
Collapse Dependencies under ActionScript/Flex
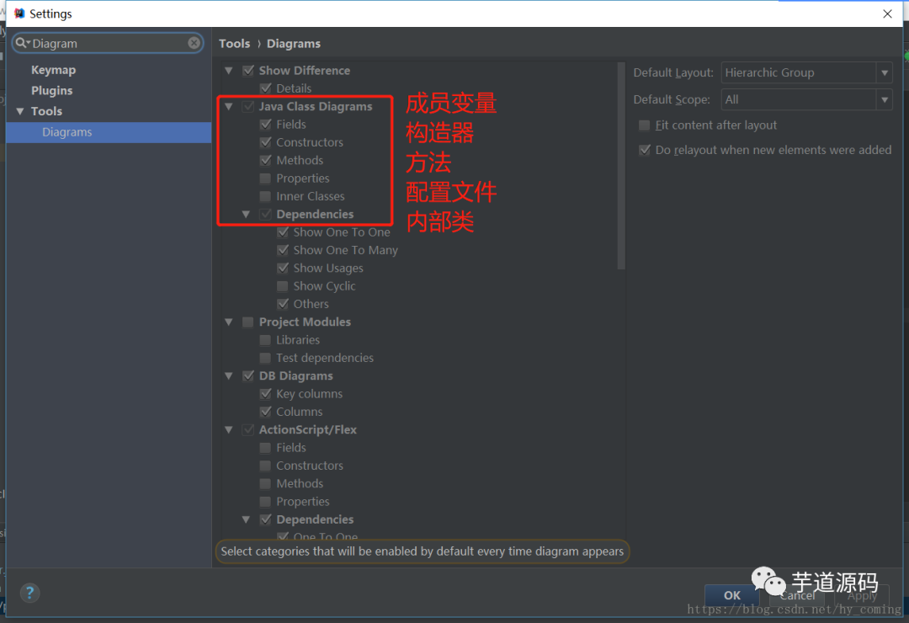point(247,519)
